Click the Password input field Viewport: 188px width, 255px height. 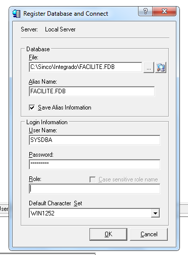pos(95,164)
